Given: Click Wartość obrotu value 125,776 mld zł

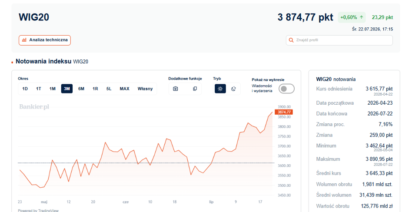Looking at the screenshot, I should (x=377, y=206).
